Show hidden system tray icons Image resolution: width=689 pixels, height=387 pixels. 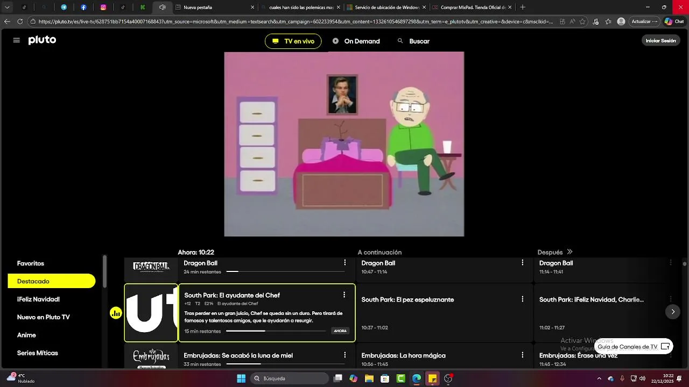pyautogui.click(x=599, y=378)
